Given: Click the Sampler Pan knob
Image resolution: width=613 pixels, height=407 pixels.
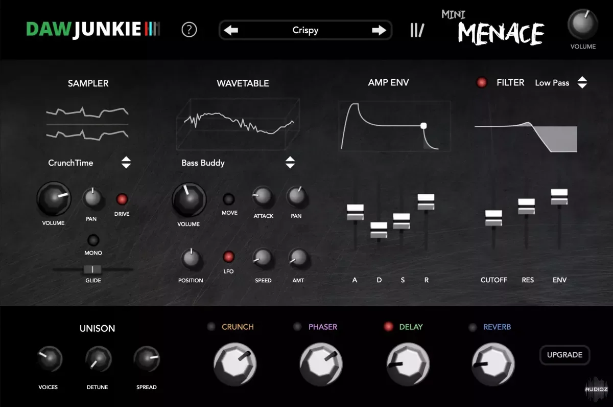Looking at the screenshot, I should coord(92,199).
